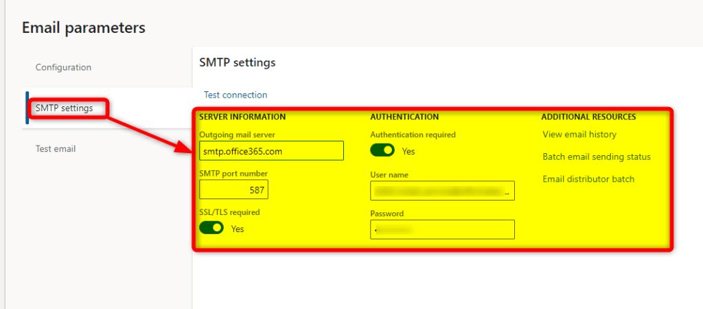Screen dimensions: 703x309
Task: Disable the Authentication required switch
Action: (x=382, y=150)
